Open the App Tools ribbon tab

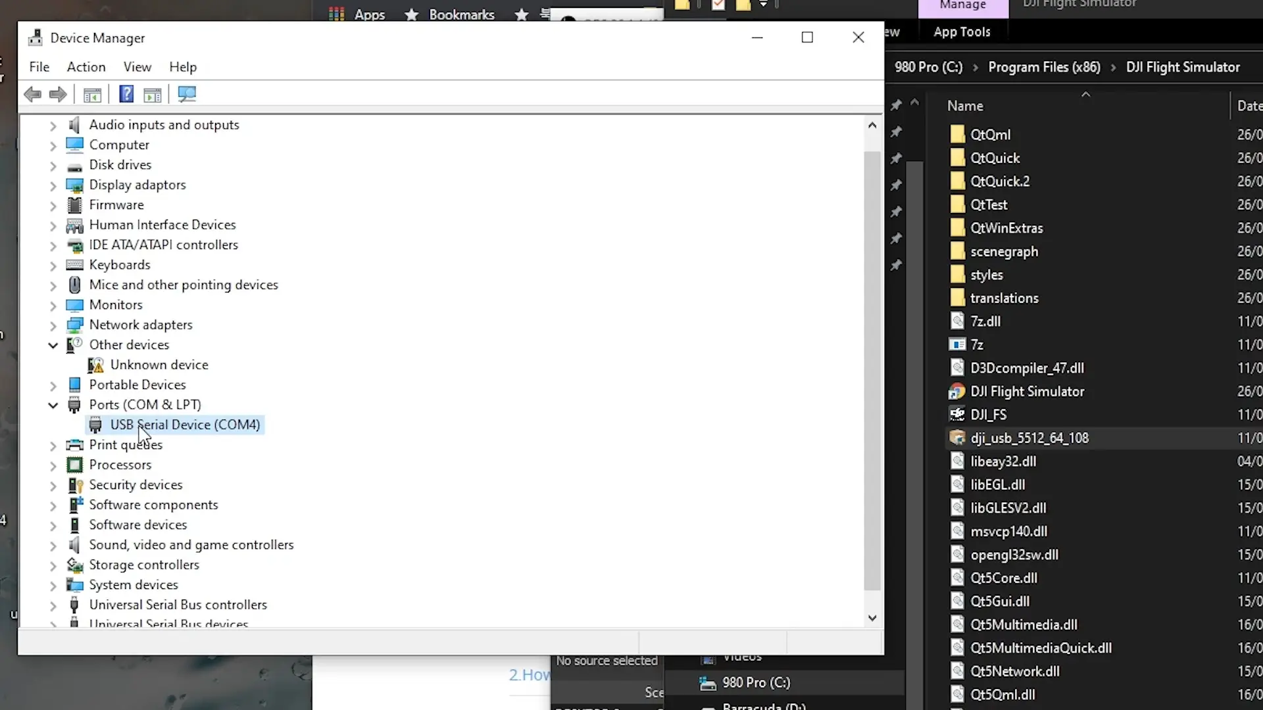pyautogui.click(x=962, y=32)
